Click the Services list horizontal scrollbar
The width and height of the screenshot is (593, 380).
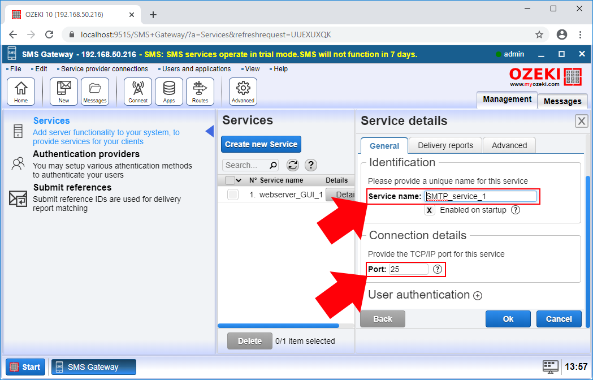pos(278,326)
